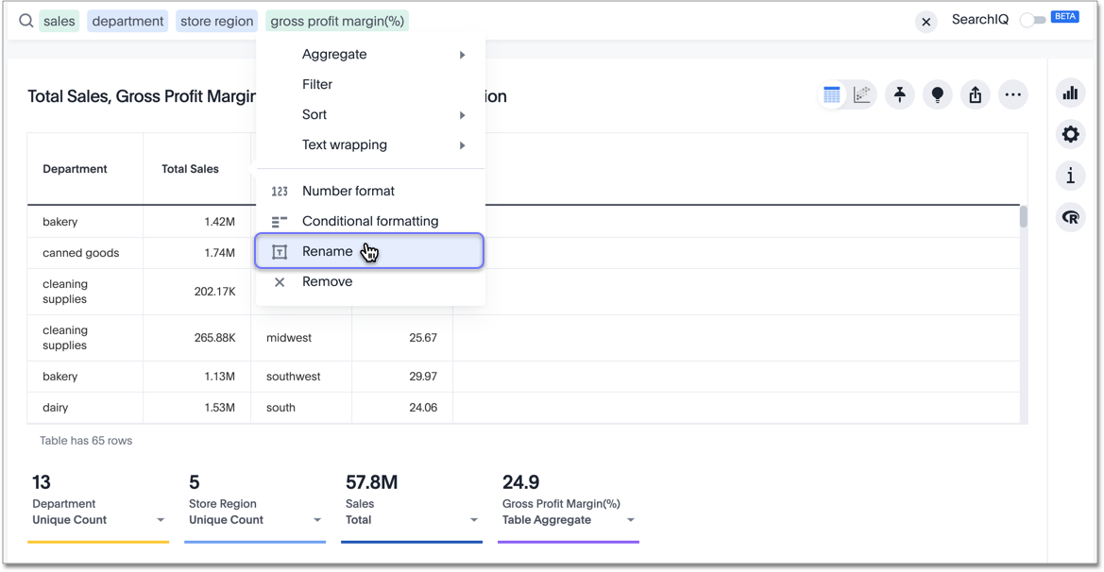The width and height of the screenshot is (1104, 572).
Task: Open settings gear in right sidebar
Action: coord(1070,134)
